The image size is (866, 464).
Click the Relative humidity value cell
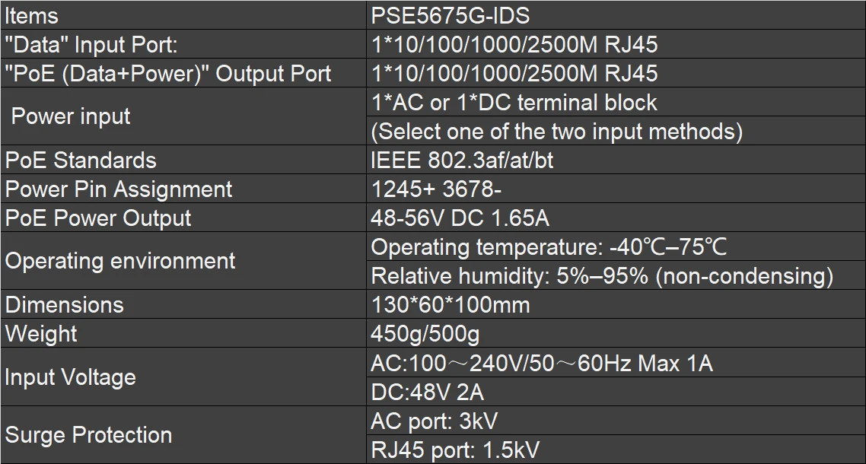pyautogui.click(x=601, y=276)
